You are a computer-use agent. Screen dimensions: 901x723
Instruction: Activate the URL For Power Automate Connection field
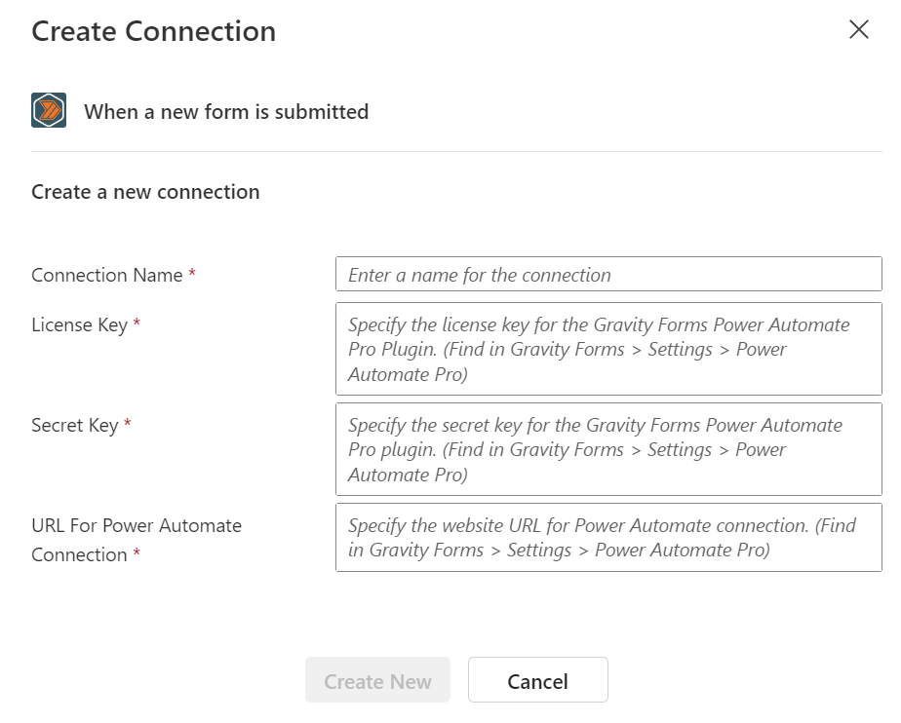608,538
